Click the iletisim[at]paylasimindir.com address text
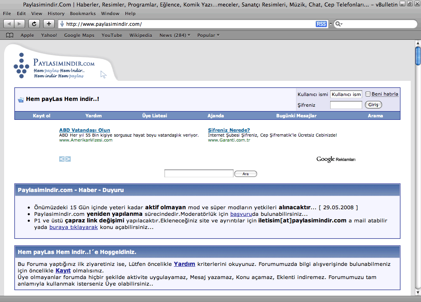The width and height of the screenshot is (421, 302). [x=302, y=220]
